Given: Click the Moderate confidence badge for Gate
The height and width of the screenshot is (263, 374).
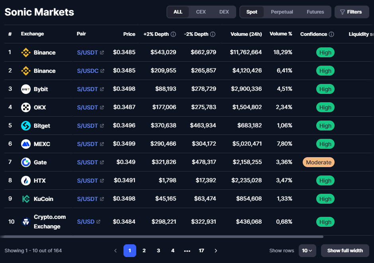Looking at the screenshot, I should 319,162.
